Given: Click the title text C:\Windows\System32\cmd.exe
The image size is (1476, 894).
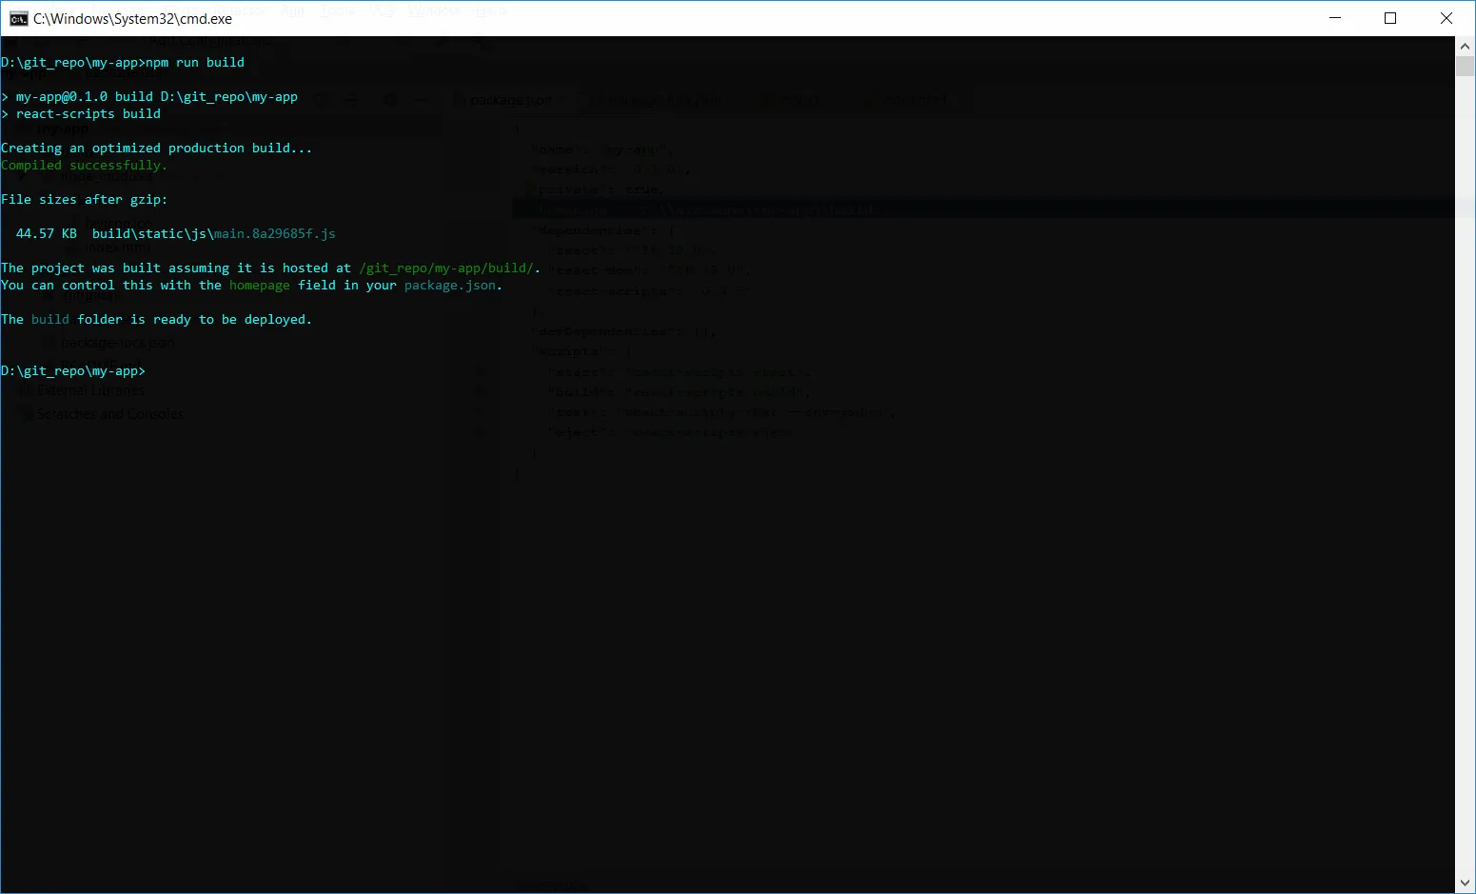Looking at the screenshot, I should [133, 18].
